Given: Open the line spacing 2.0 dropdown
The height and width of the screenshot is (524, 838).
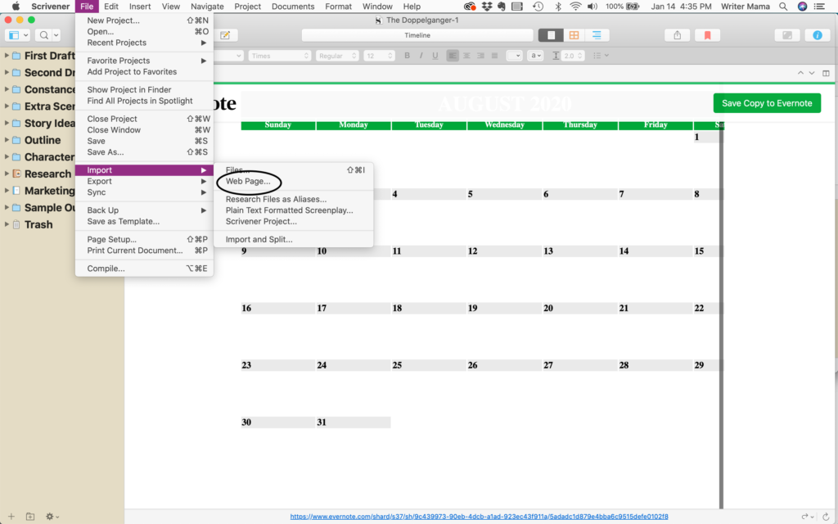Looking at the screenshot, I should tap(572, 56).
